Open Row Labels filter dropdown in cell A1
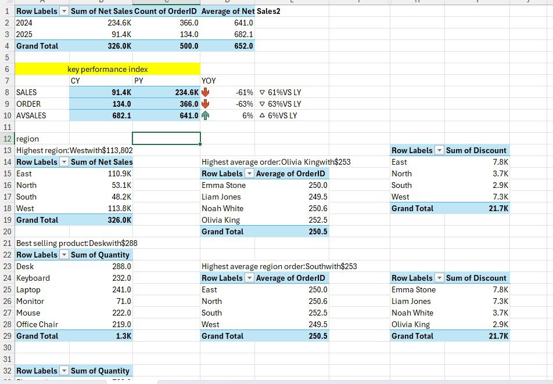Screen dimensions: 553x384 64,11
